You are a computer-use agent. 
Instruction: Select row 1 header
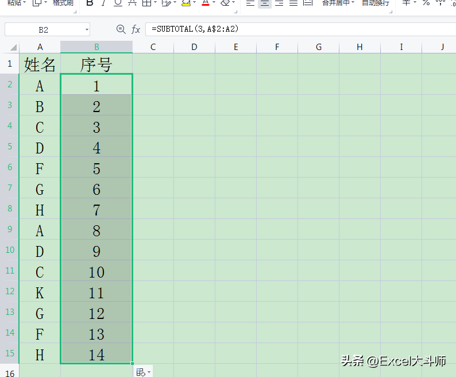pyautogui.click(x=10, y=63)
